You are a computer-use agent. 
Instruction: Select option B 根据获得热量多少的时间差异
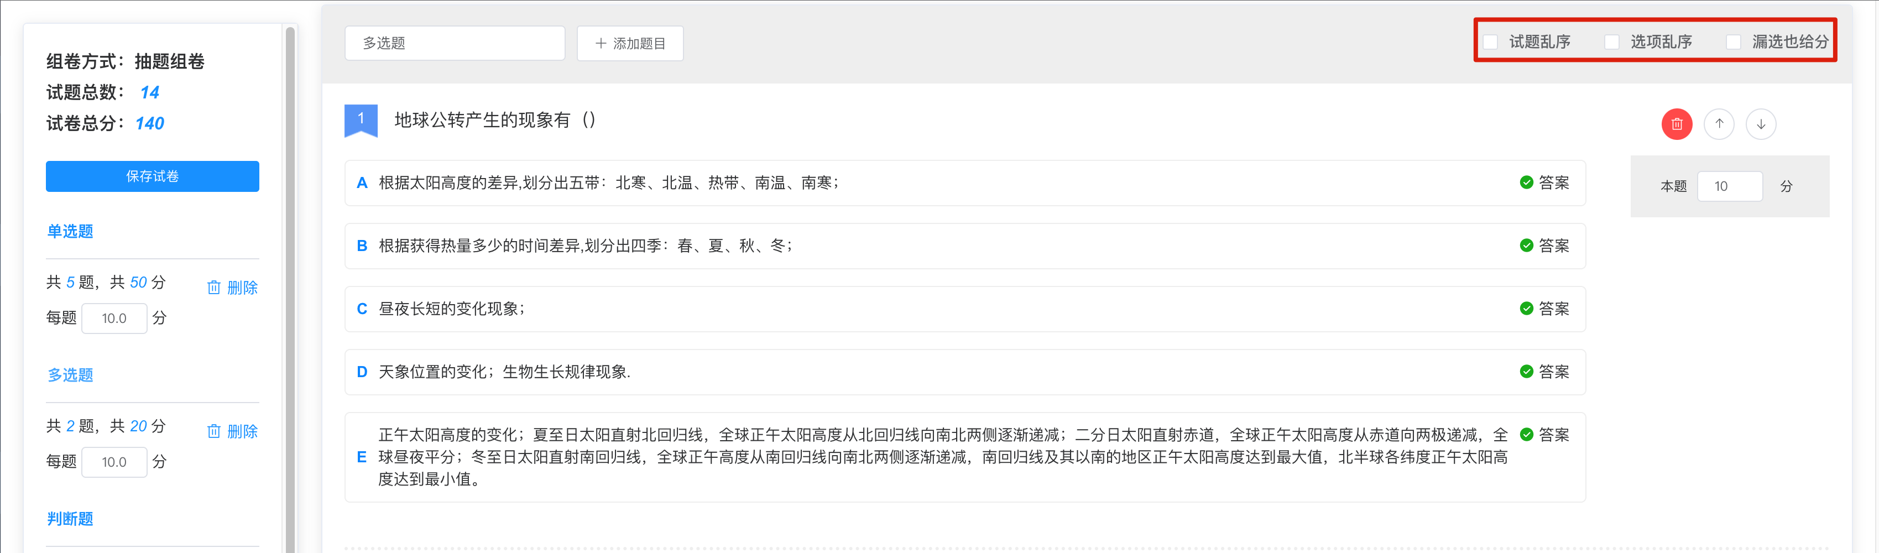click(x=965, y=246)
